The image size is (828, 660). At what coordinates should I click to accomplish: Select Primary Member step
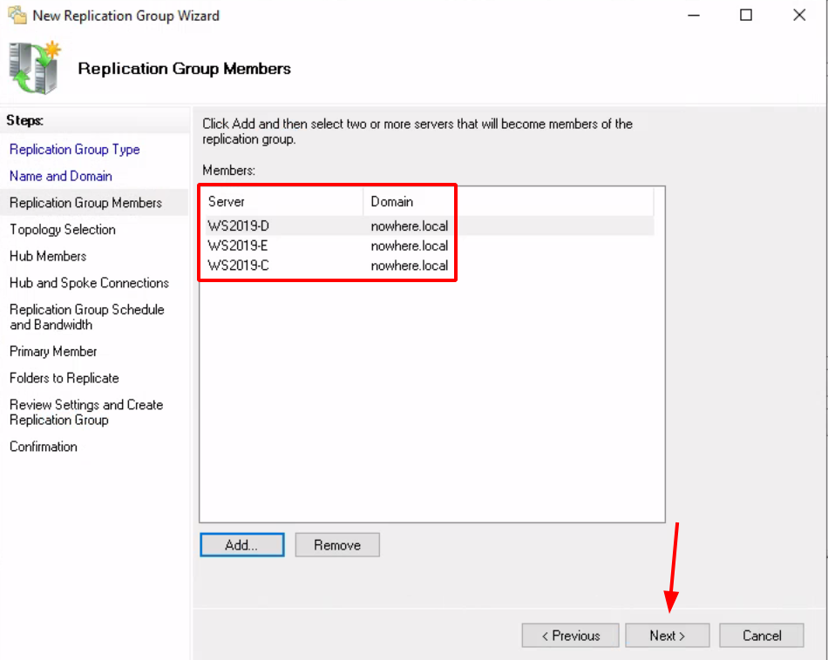(x=53, y=352)
